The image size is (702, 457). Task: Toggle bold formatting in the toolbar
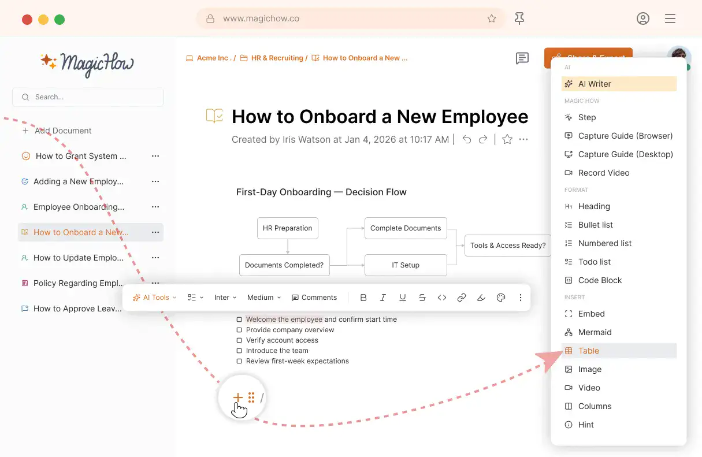(x=363, y=297)
